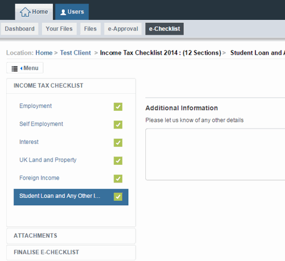Click the house icon on the Home tab
285x261 pixels.
tap(25, 12)
